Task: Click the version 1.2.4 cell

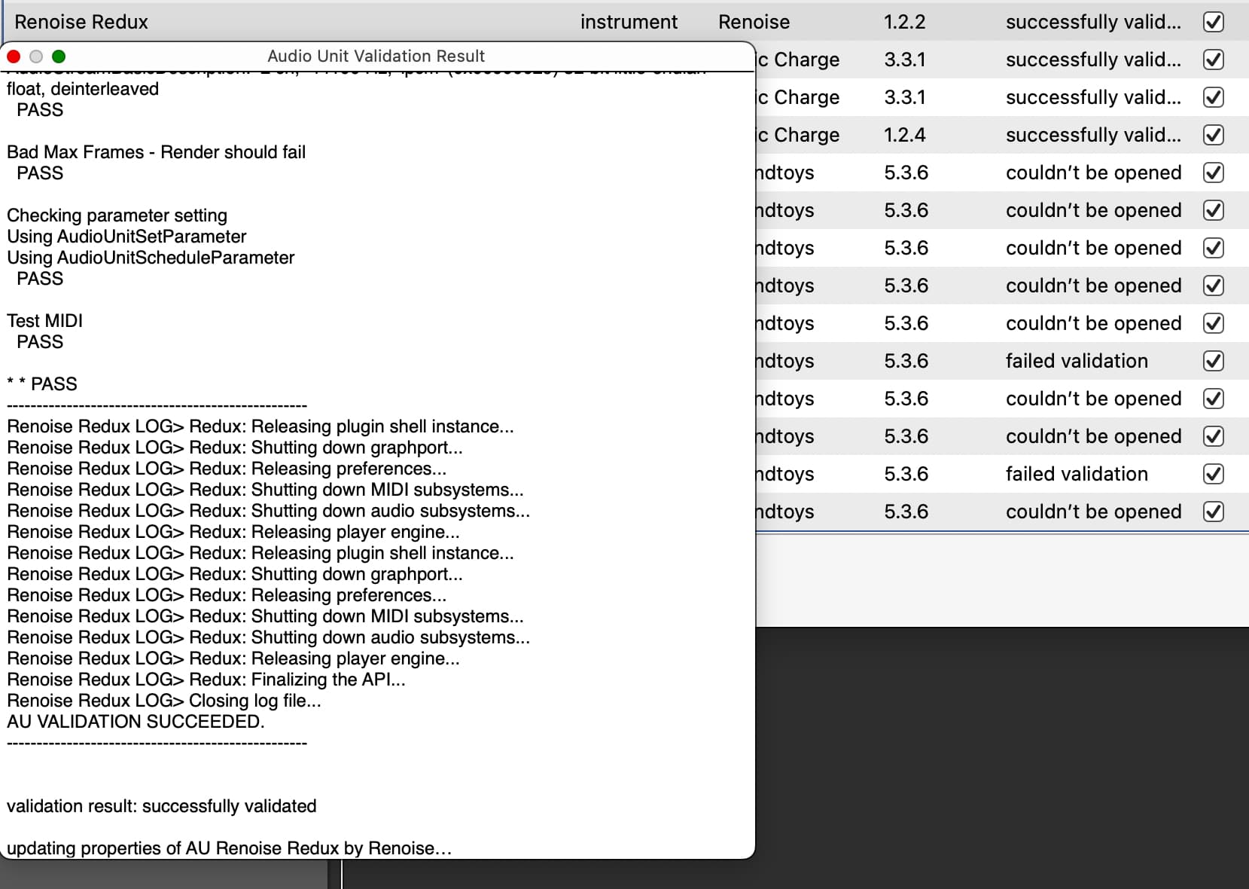Action: pyautogui.click(x=904, y=135)
